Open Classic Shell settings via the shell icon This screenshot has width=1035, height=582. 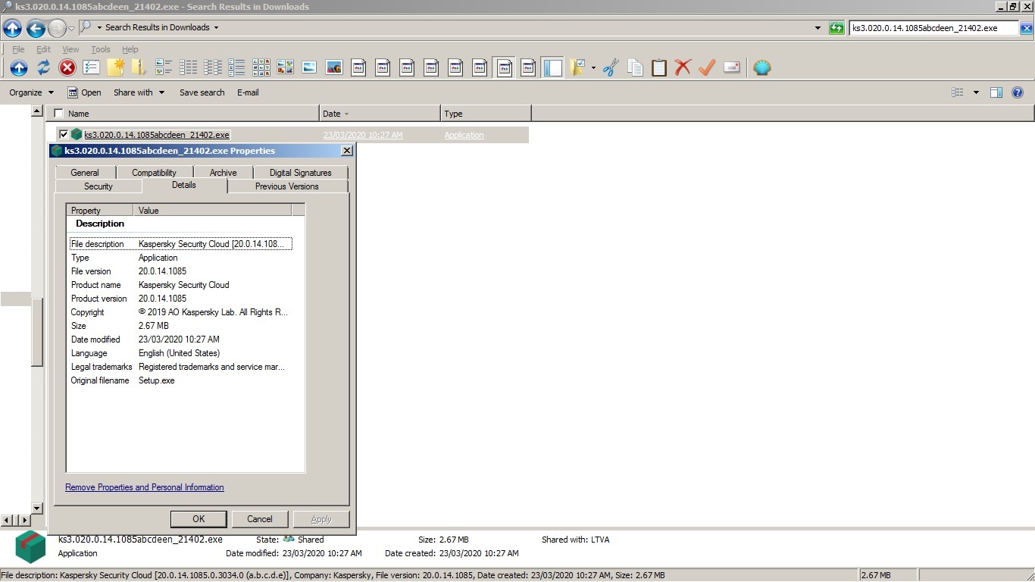click(762, 67)
